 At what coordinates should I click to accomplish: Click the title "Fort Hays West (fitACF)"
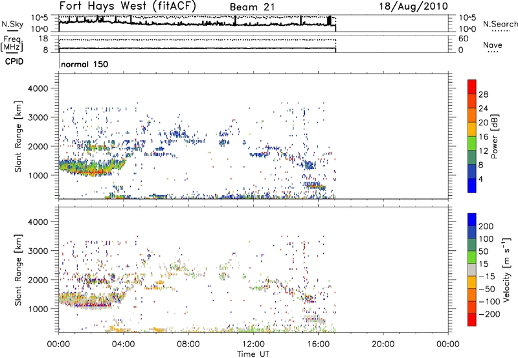coord(128,6)
